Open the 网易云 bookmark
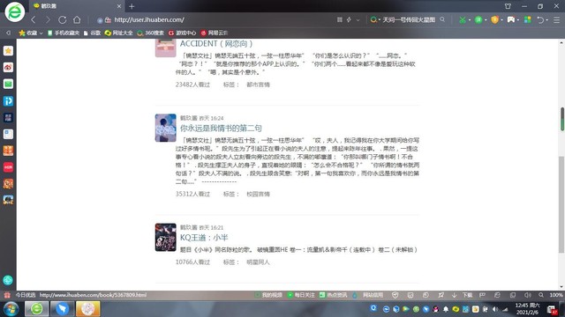Image resolution: width=565 pixels, height=317 pixels. pos(214,33)
